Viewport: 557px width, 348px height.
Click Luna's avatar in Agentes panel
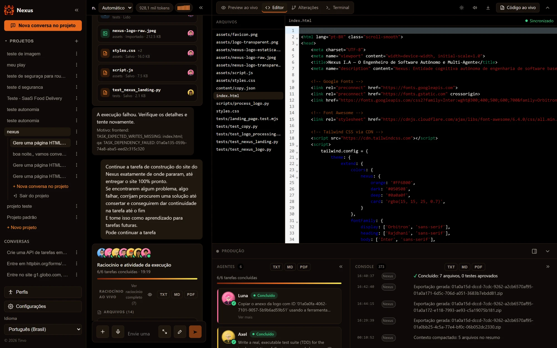coord(228,298)
